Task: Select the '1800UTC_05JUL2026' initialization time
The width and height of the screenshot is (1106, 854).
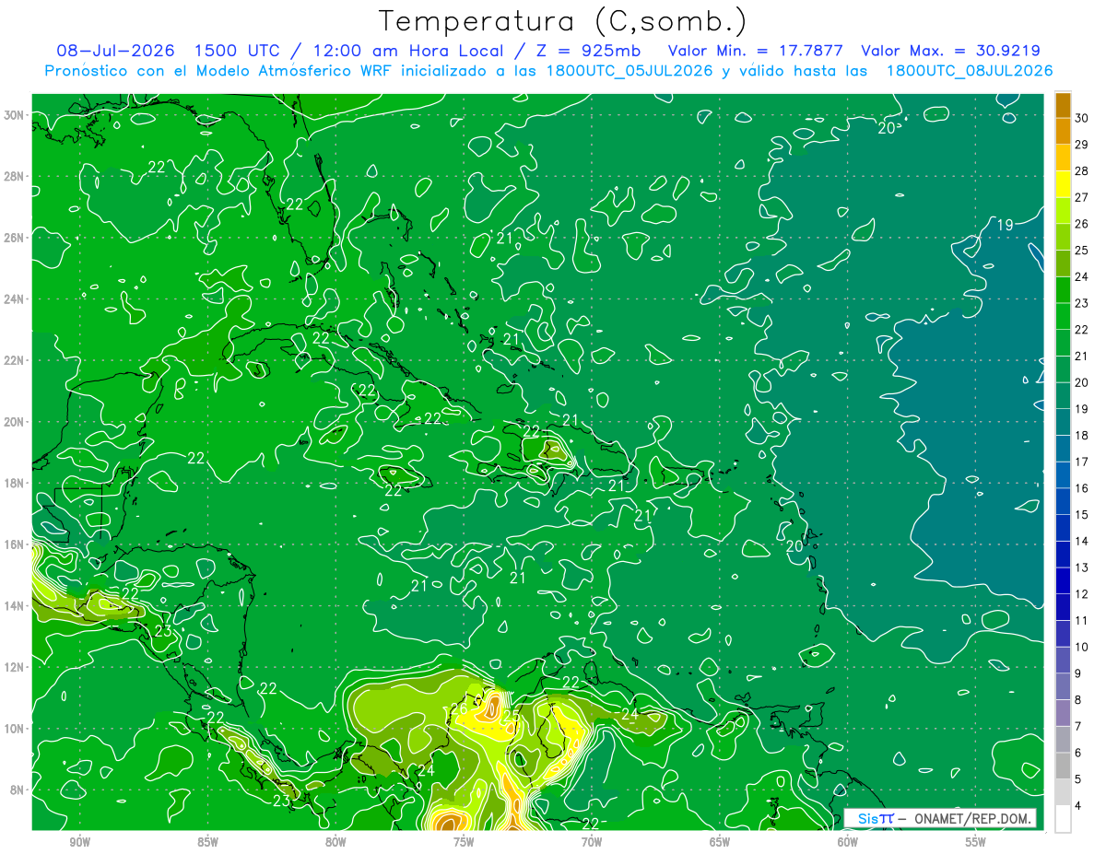Action: 628,71
